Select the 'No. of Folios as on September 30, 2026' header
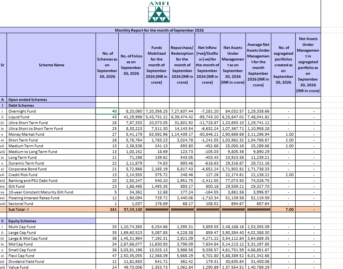 [131, 65]
